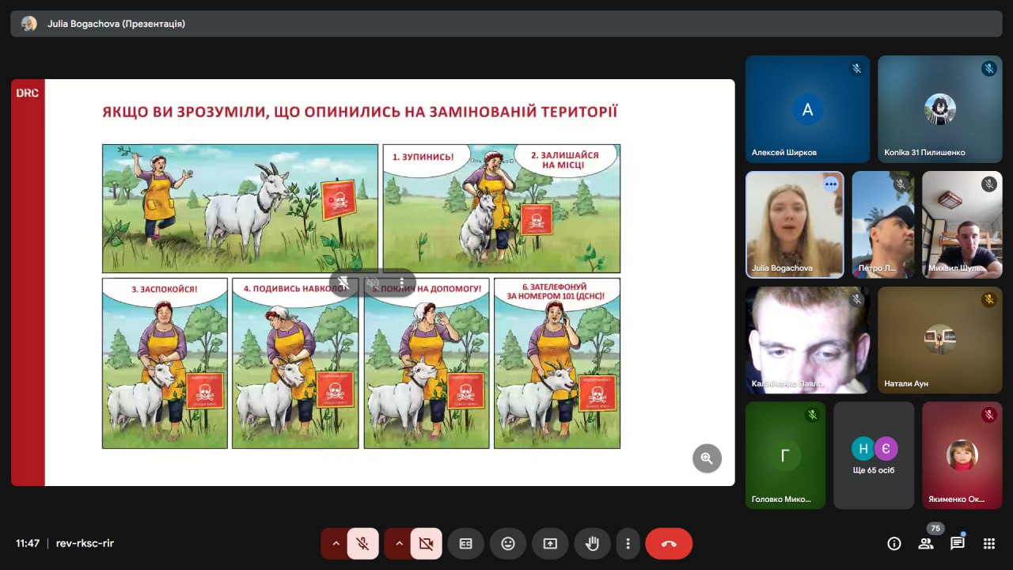Open the emoji reactions button
This screenshot has height=570, width=1013.
pos(507,544)
